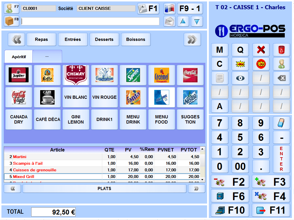Open the Repas category
The width and height of the screenshot is (294, 220).
click(x=41, y=39)
